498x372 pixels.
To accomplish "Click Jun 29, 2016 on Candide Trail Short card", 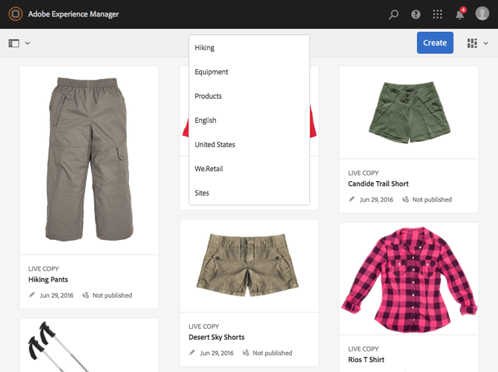I will coord(376,200).
